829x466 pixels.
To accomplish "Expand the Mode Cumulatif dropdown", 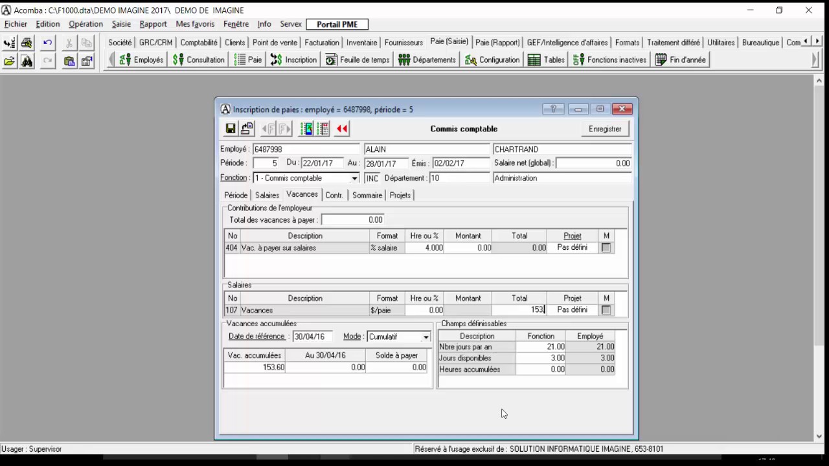I will click(x=426, y=337).
